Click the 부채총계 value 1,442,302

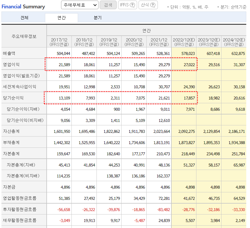(62, 143)
